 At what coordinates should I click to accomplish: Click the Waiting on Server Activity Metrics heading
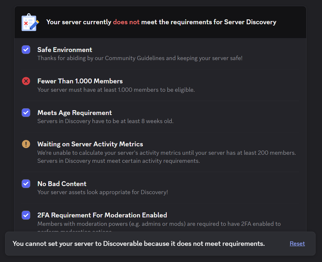tap(90, 144)
